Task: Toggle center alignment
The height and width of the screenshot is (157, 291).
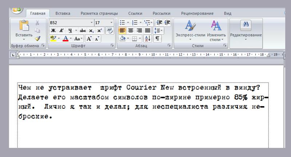Action: coord(131,31)
